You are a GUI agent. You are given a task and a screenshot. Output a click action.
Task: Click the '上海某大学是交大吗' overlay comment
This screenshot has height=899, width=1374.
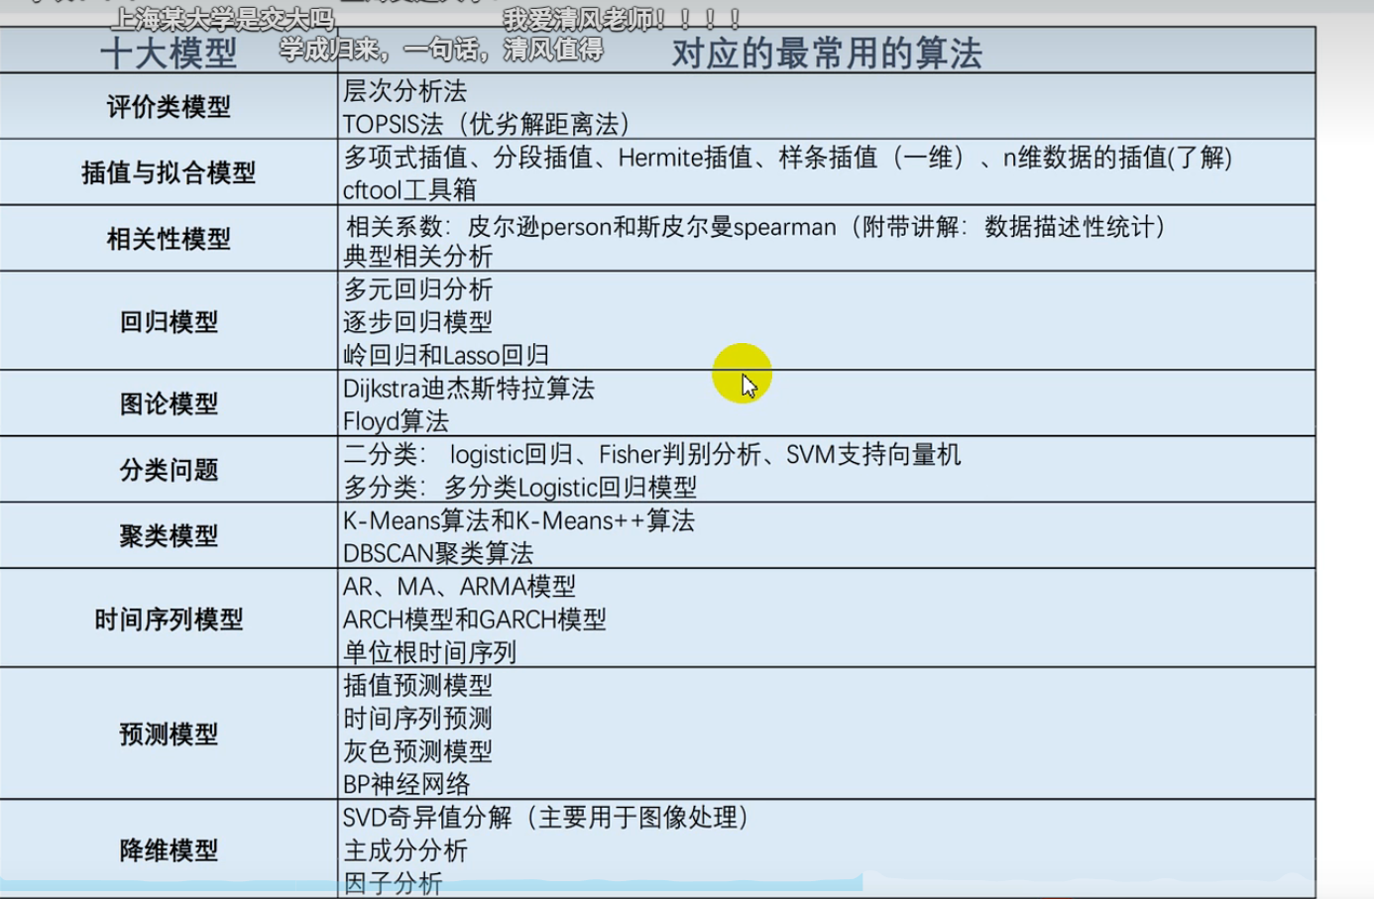pyautogui.click(x=222, y=20)
